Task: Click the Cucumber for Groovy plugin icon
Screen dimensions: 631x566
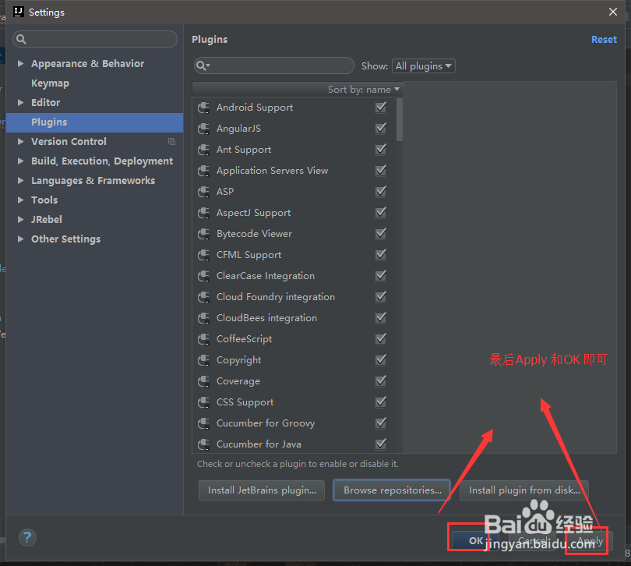Action: [x=203, y=423]
